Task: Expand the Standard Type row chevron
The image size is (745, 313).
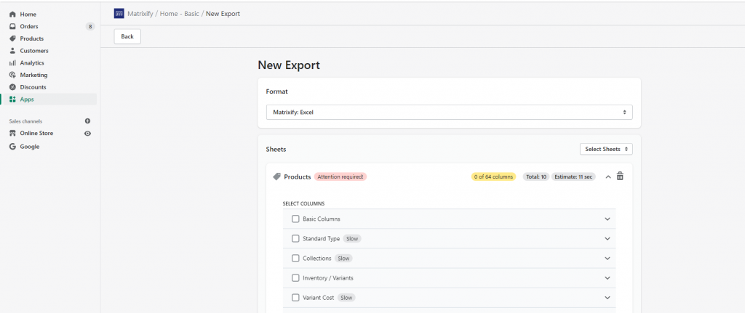Action: (x=607, y=238)
